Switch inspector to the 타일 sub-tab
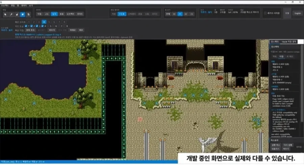304x165 pixels. (x=281, y=57)
